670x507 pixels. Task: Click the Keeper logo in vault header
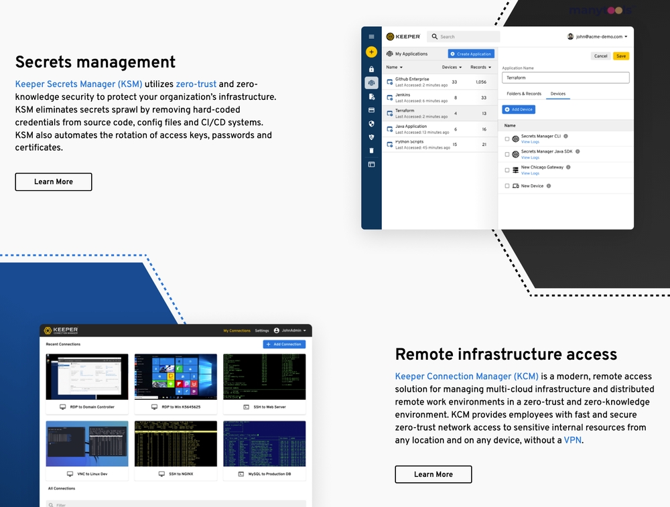pos(403,37)
